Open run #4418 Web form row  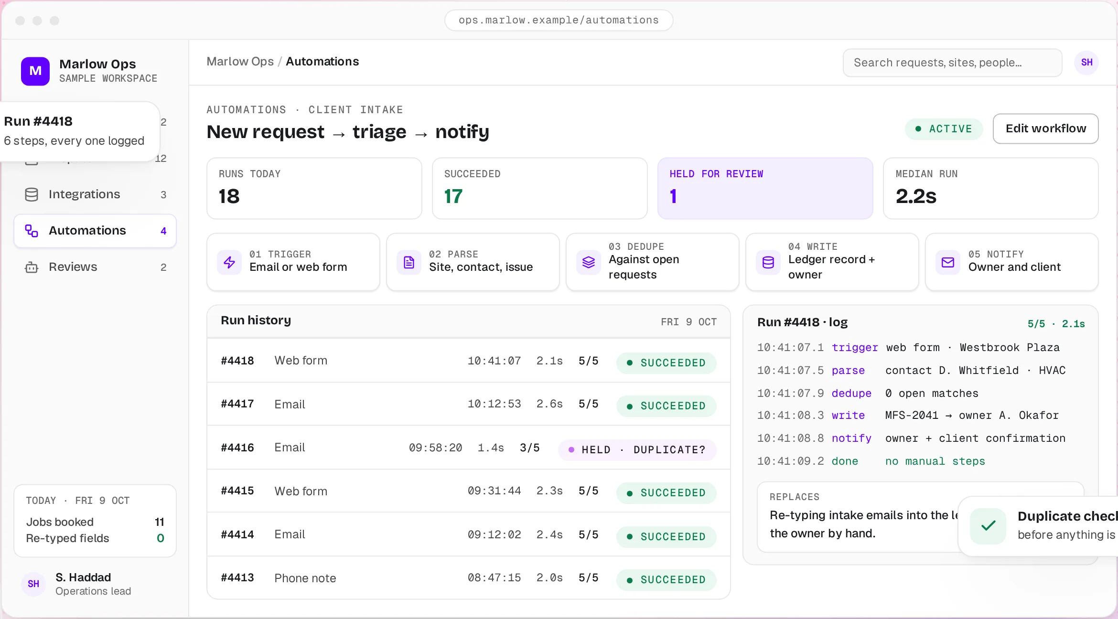(469, 361)
